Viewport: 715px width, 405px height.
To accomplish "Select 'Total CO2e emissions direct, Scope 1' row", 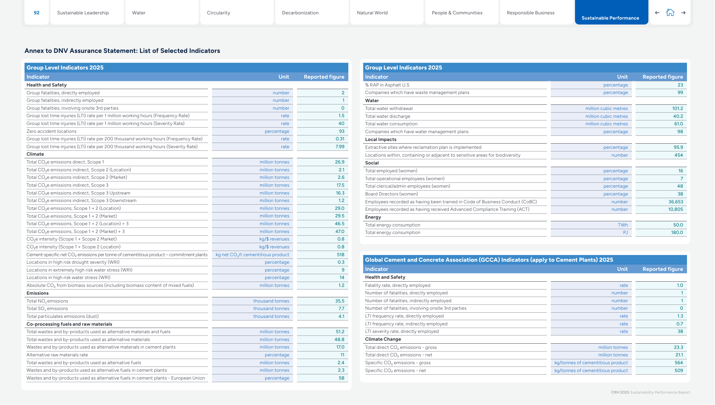I will (x=187, y=162).
